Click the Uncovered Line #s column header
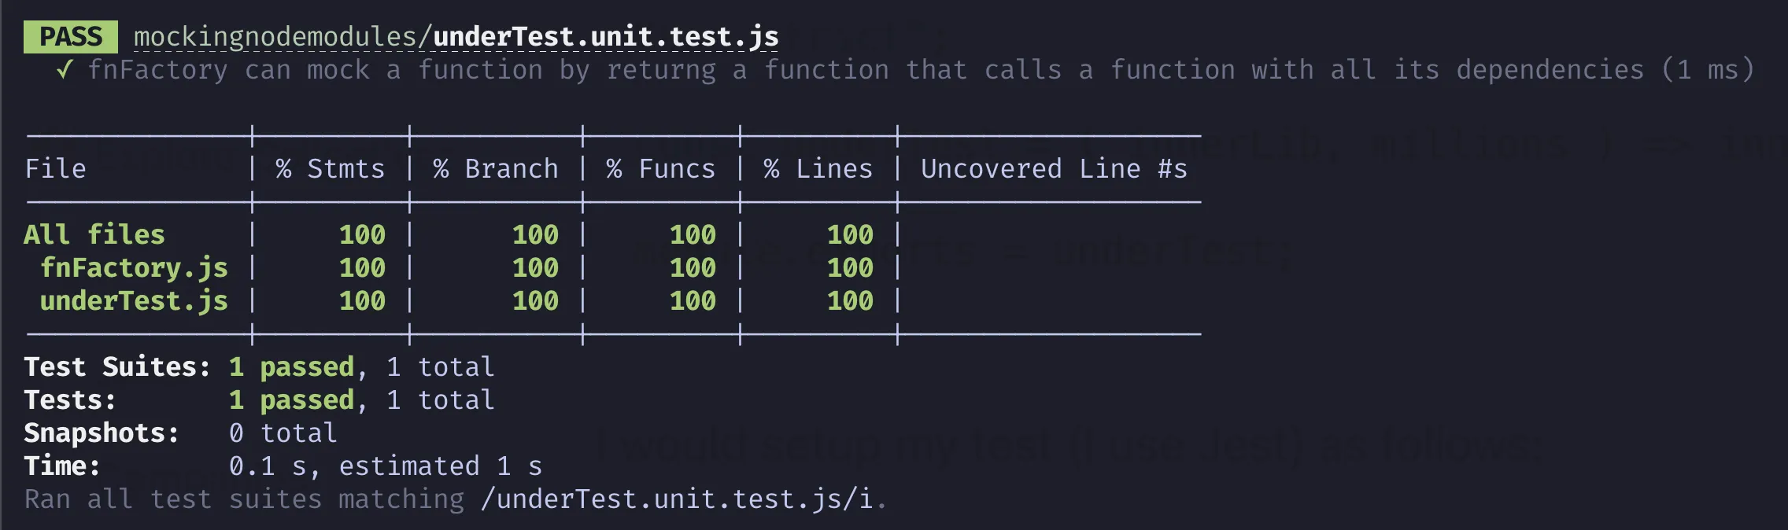Screen dimensions: 1788x530 [x=1054, y=169]
